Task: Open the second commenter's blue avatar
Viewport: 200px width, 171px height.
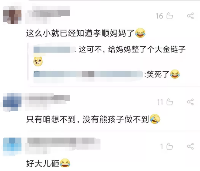Action: click(x=12, y=102)
